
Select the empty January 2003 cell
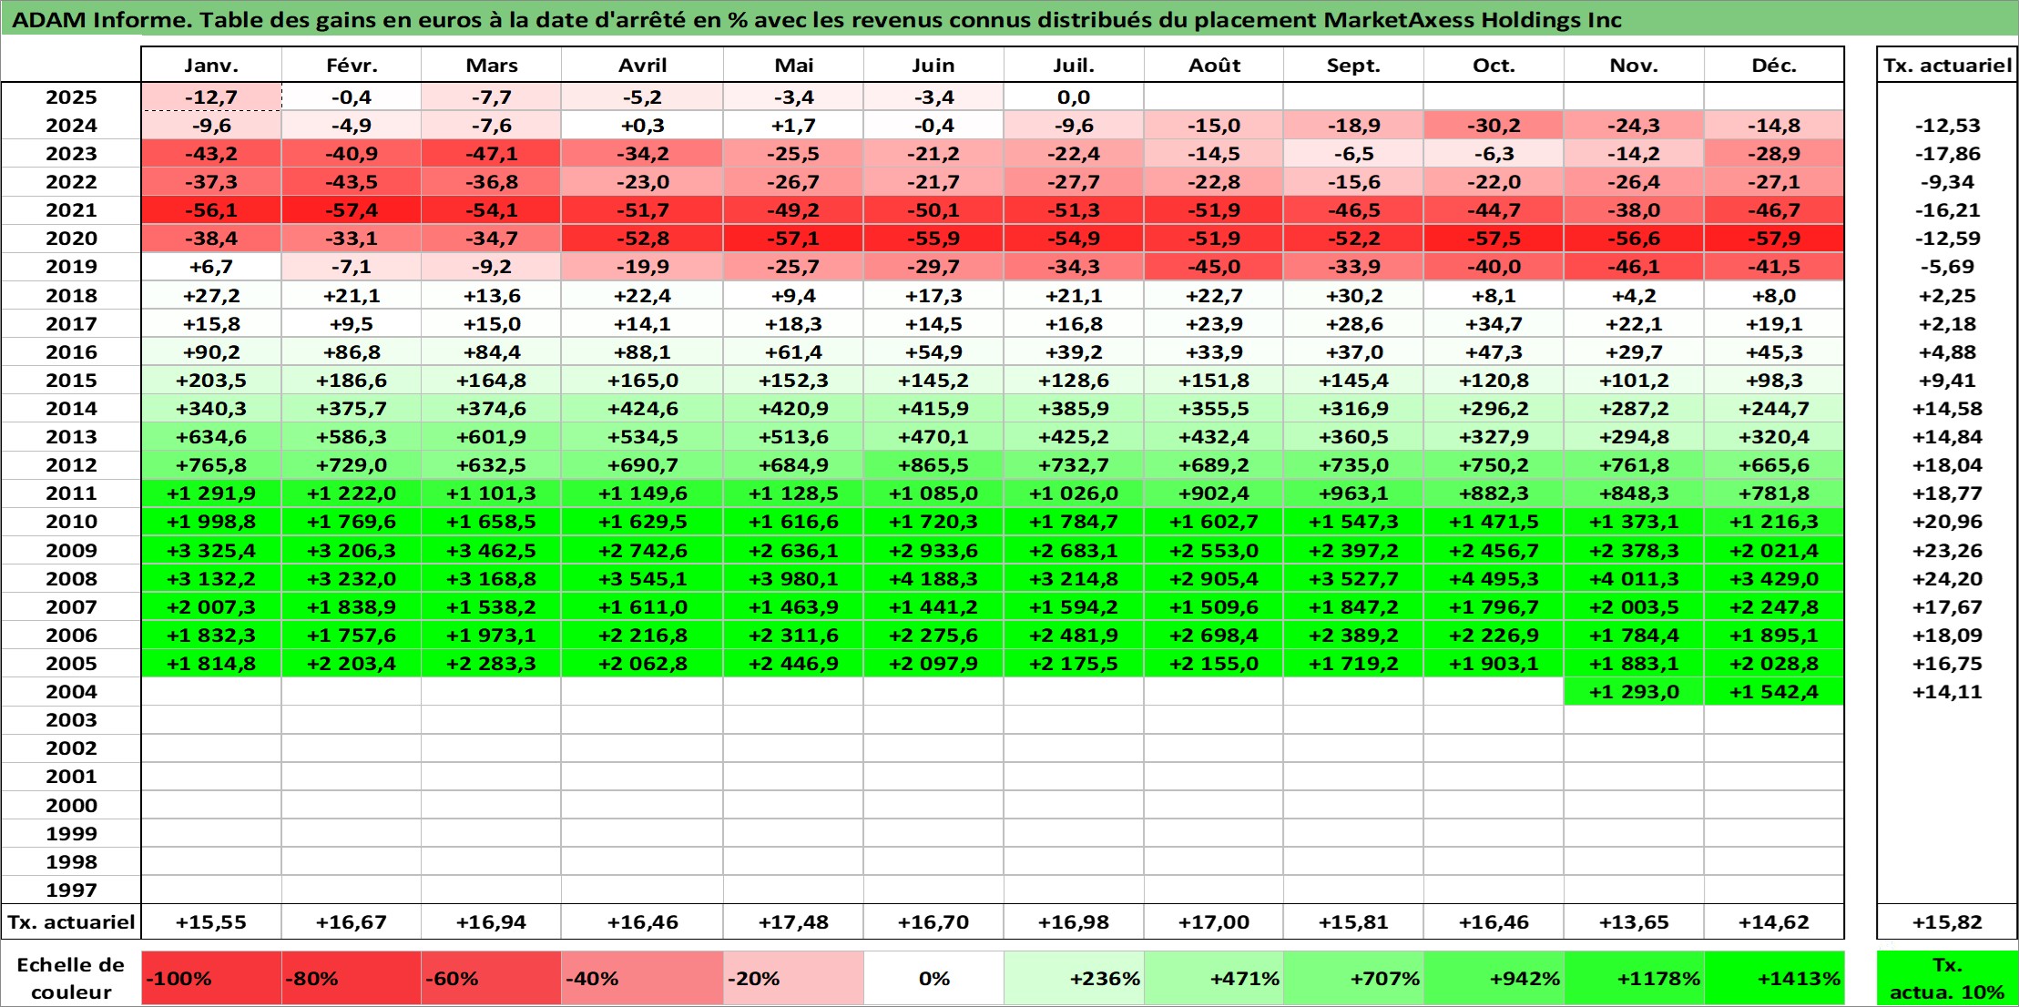(211, 720)
